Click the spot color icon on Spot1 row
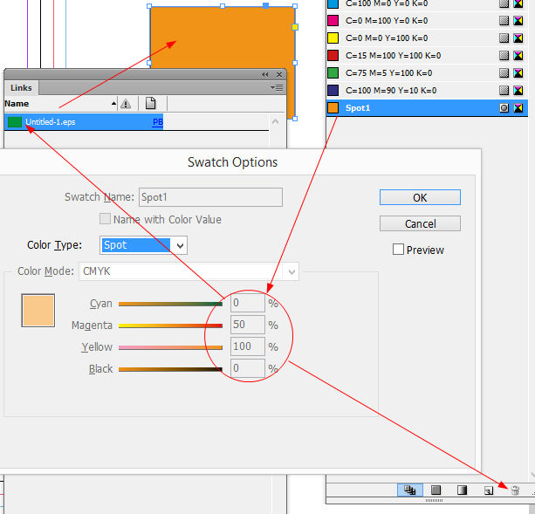Image resolution: width=535 pixels, height=514 pixels. click(x=504, y=108)
